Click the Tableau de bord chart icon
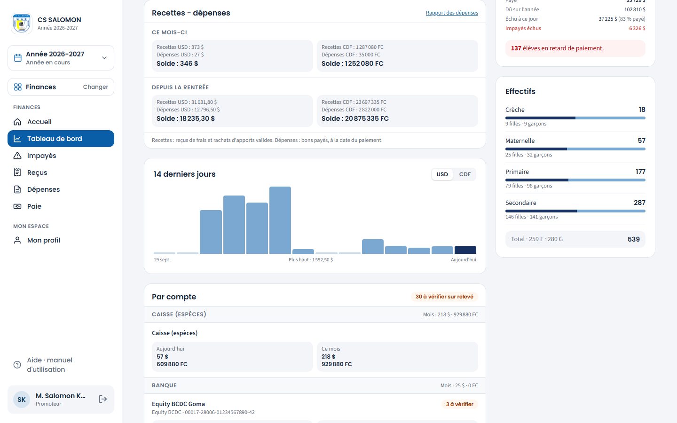Screen dimensions: 677x423 17,139
